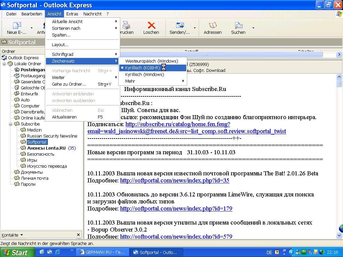Image resolution: width=343 pixels, height=257 pixels.
Task: Close the Kontakte pane
Action: (78, 235)
